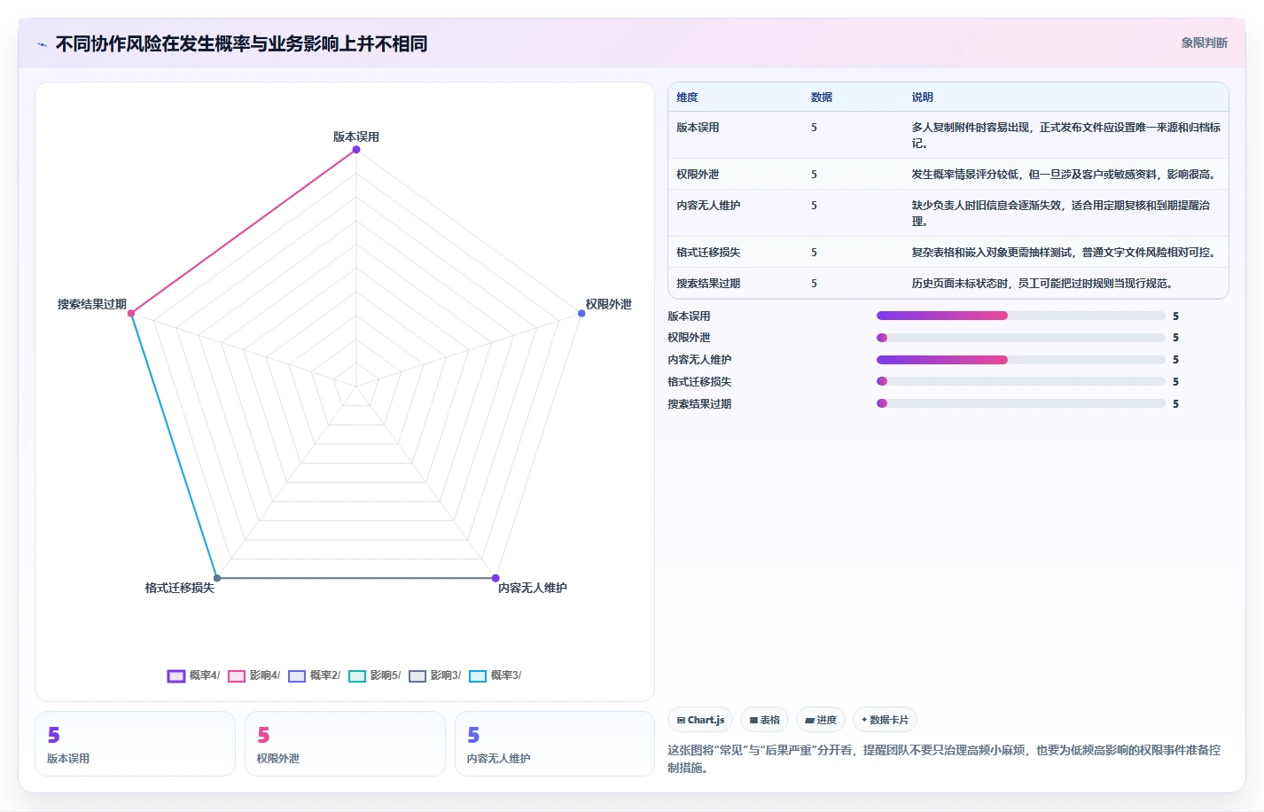Screen dimensions: 1264x812
Task: Click the 说明 column header in the table
Action: tap(923, 98)
